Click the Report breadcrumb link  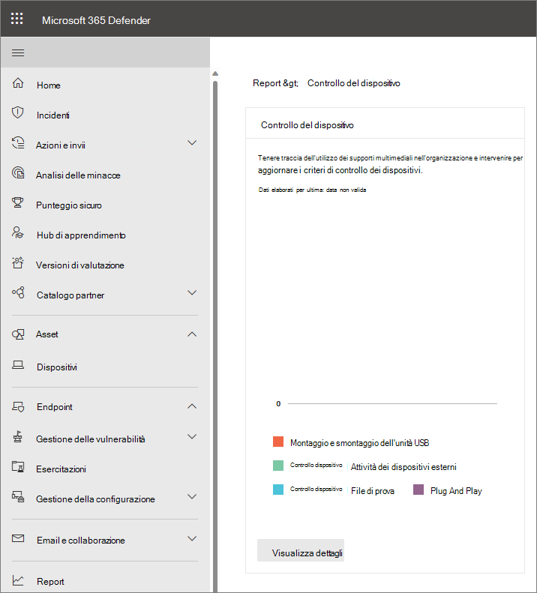point(267,82)
